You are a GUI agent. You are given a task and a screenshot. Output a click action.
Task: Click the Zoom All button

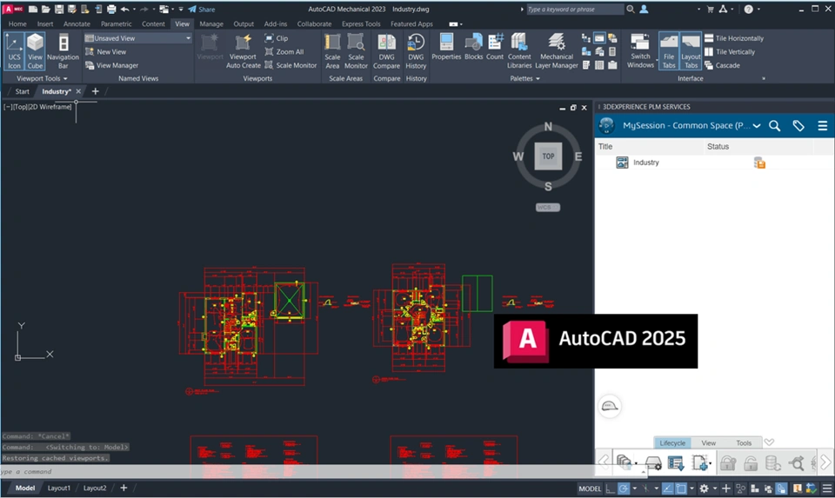(x=284, y=51)
